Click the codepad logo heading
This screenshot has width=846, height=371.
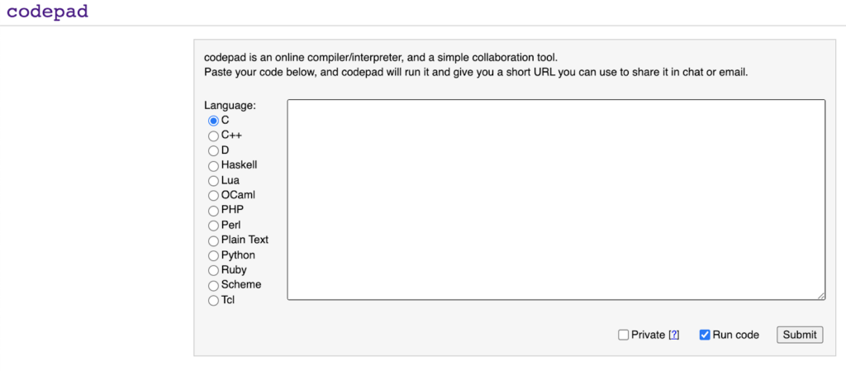(x=47, y=12)
